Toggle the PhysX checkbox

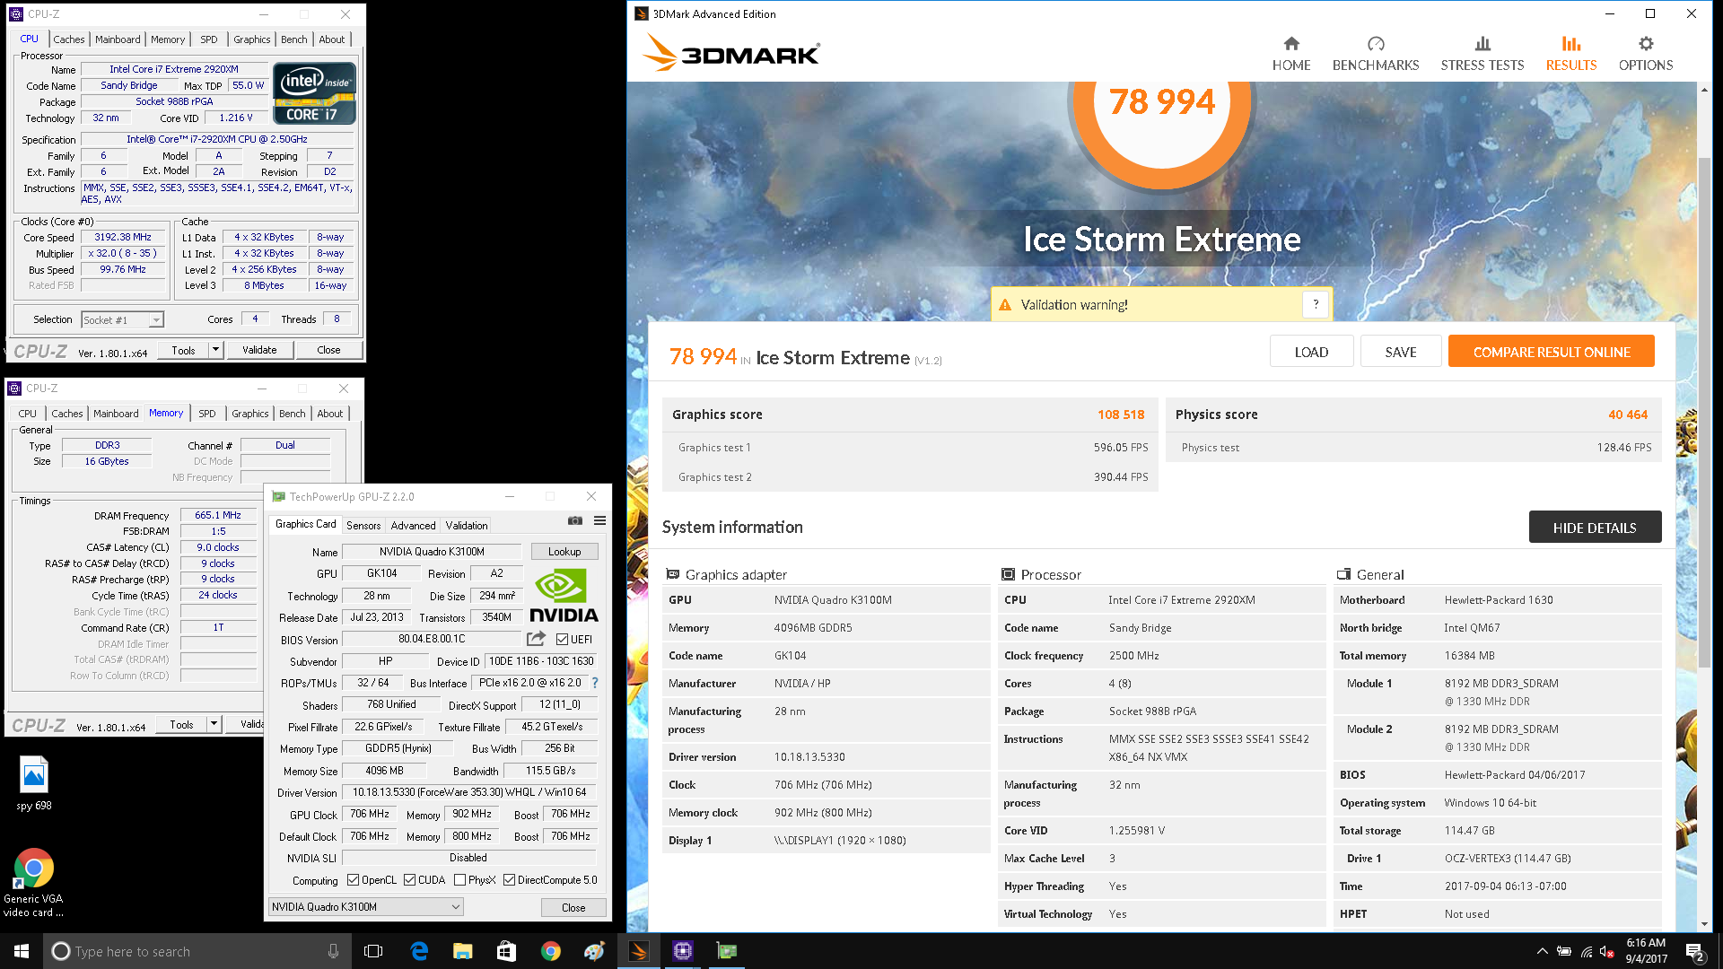tap(459, 879)
